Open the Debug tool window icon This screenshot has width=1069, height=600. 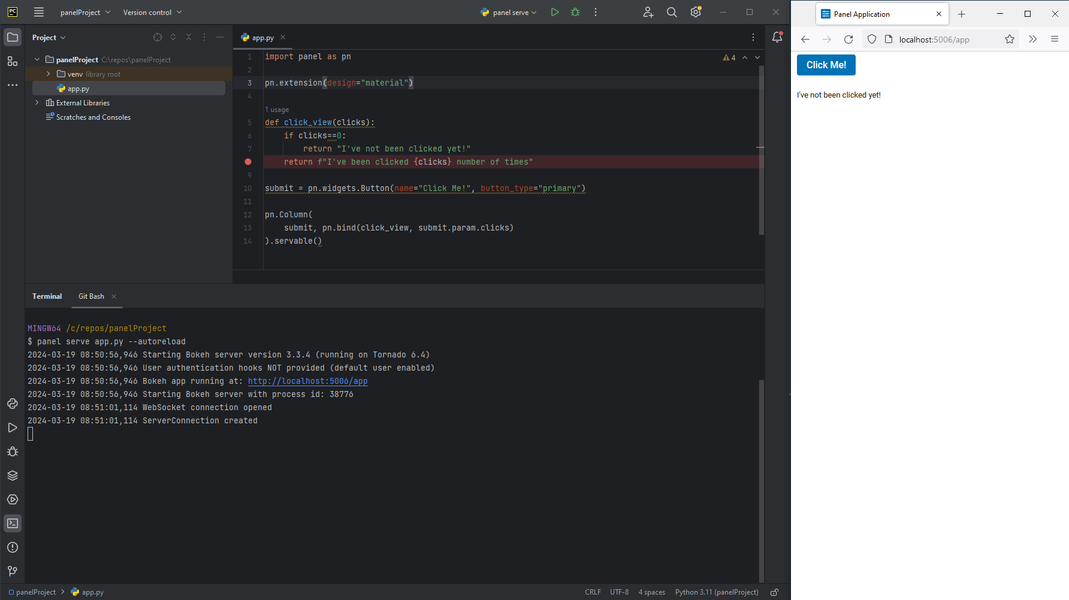(13, 451)
